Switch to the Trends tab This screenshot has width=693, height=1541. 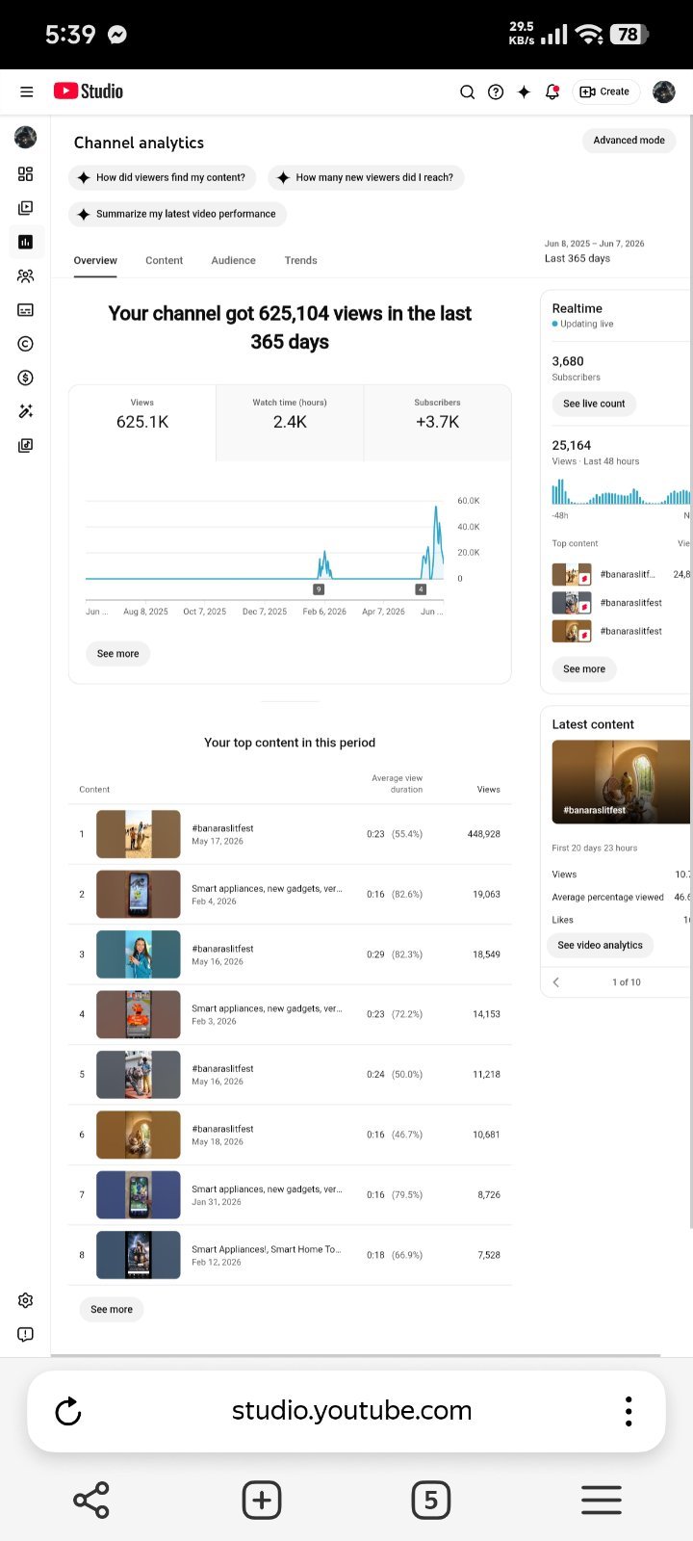point(300,260)
